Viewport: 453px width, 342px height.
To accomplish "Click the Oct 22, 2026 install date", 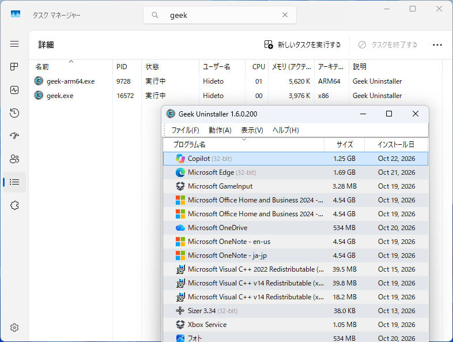I will tap(397, 159).
